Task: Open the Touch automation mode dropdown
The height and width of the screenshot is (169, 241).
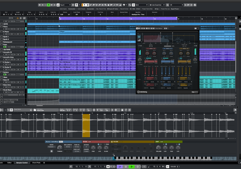Action: pyautogui.click(x=65, y=5)
